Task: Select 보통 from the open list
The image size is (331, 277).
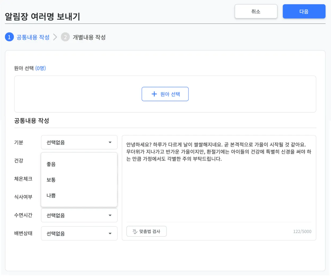Action: [51, 180]
